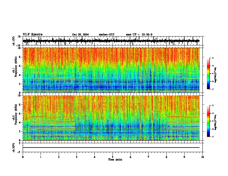
Task: Click the flat ch.3 voltage line
Action: tap(111, 148)
